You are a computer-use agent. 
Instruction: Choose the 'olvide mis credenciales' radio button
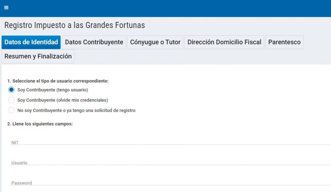11,100
